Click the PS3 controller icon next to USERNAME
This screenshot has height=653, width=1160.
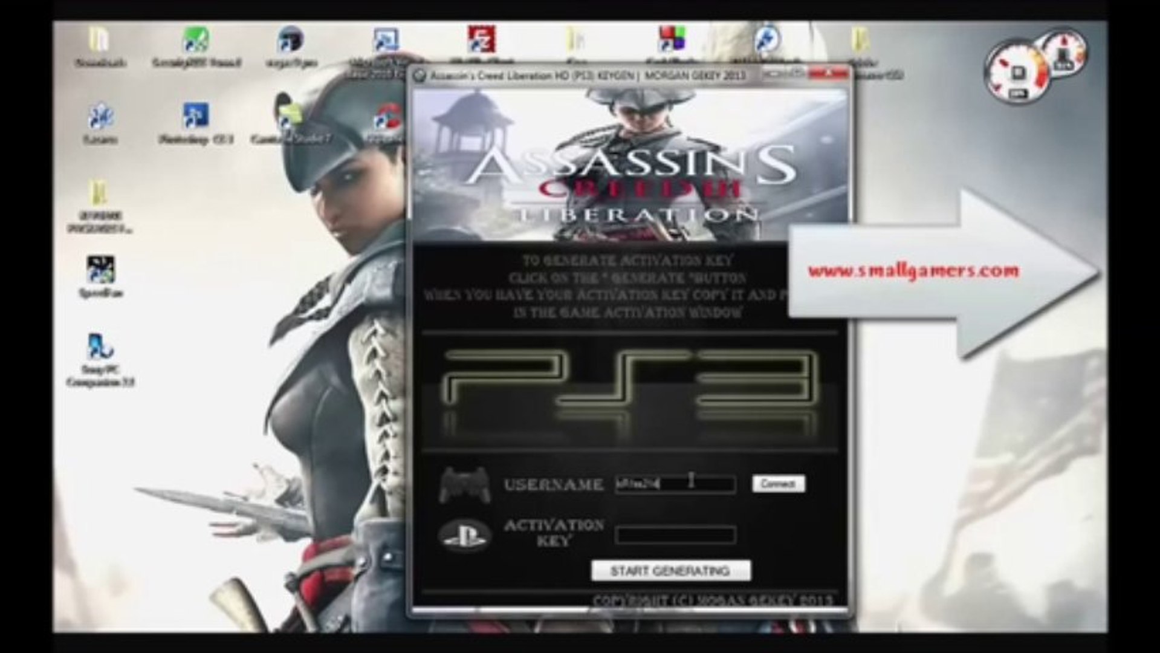coord(464,486)
